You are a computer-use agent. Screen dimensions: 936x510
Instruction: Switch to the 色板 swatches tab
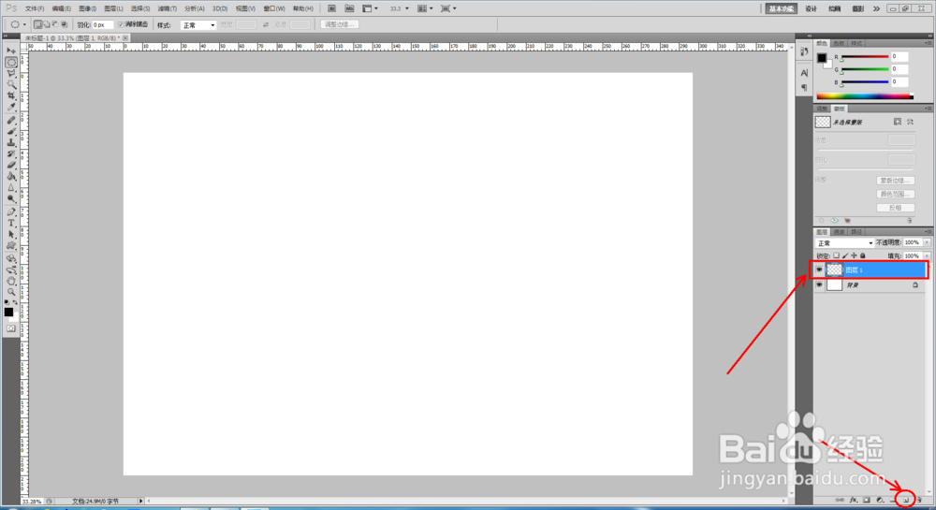(839, 44)
